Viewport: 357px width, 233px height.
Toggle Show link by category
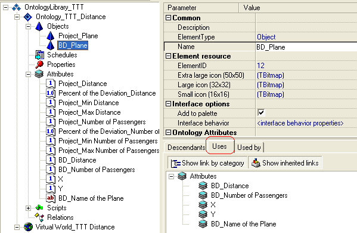[207, 163]
